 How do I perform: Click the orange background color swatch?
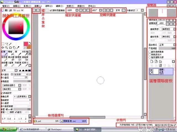29,47
